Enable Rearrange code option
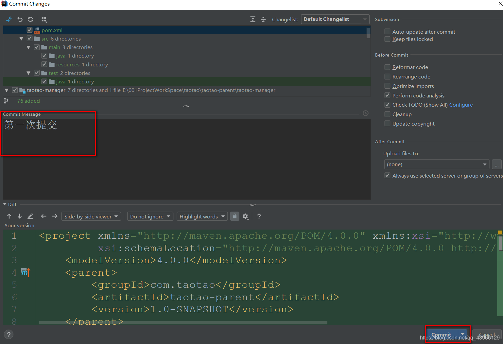The image size is (503, 344). pyautogui.click(x=387, y=76)
